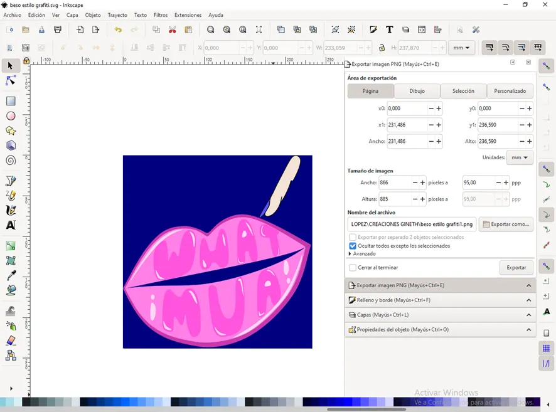Click the Exportar como button

(506, 224)
